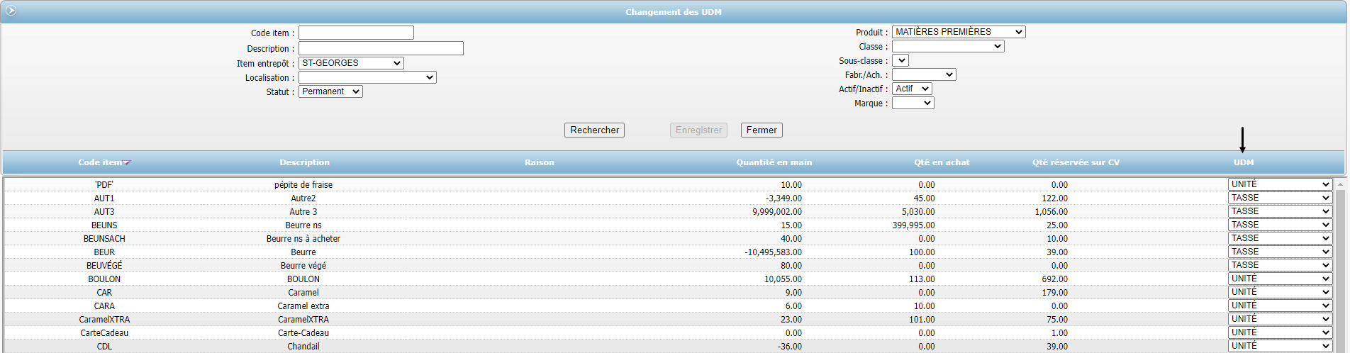Click Qté en achat value 399,995.00
This screenshot has width=1350, height=353.
[913, 225]
